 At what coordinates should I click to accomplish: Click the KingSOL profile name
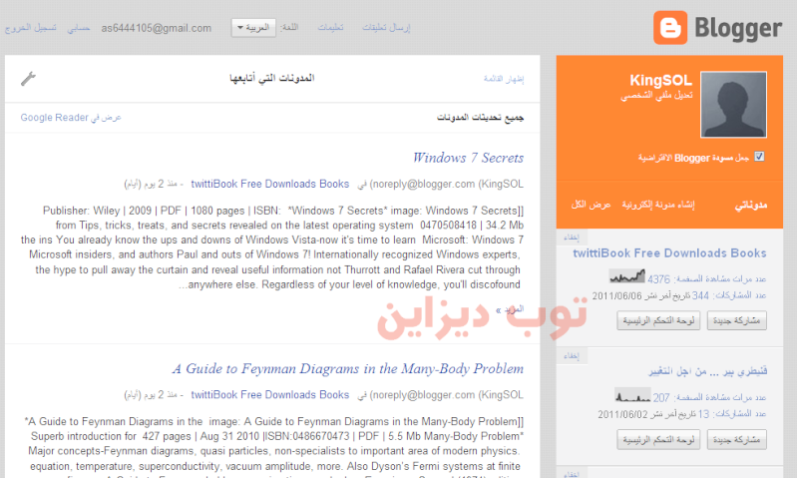click(x=660, y=81)
